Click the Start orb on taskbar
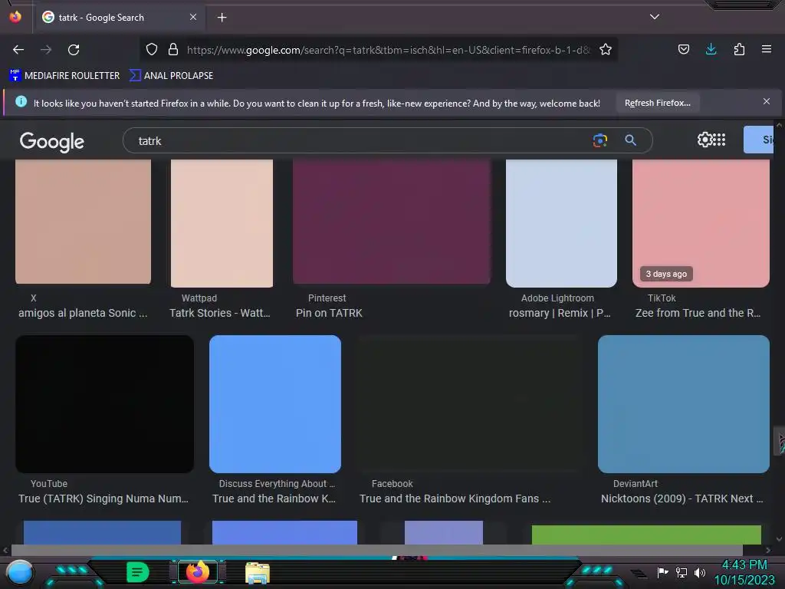785x589 pixels. [20, 573]
